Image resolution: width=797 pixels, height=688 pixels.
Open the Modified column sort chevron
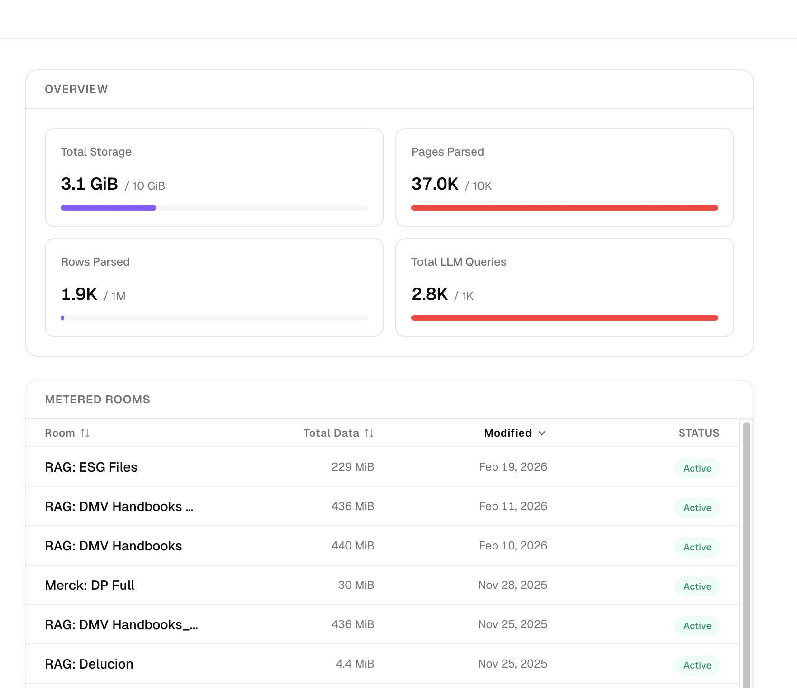542,433
